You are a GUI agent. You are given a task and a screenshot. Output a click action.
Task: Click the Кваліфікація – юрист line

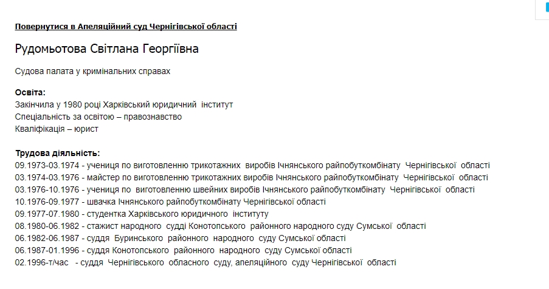point(57,129)
